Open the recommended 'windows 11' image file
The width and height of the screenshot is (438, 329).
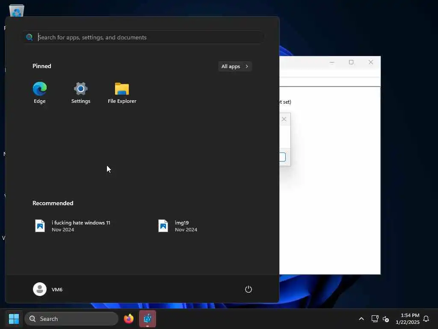click(x=72, y=226)
